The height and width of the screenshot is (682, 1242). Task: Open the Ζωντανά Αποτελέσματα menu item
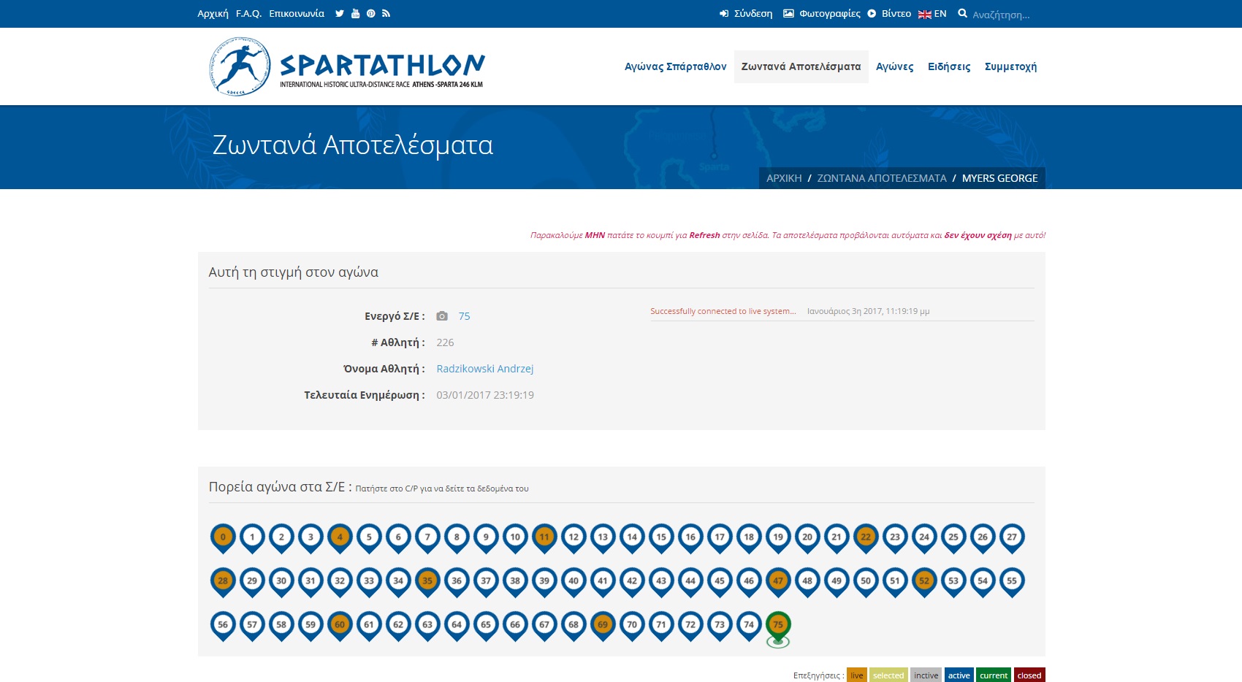pyautogui.click(x=801, y=66)
